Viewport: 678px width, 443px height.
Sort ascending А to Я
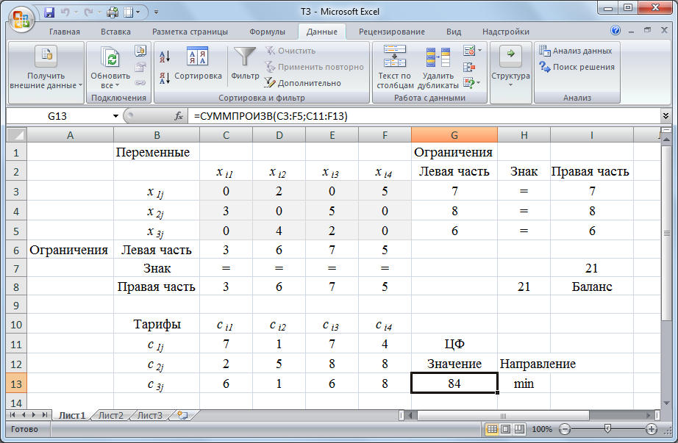(x=165, y=56)
